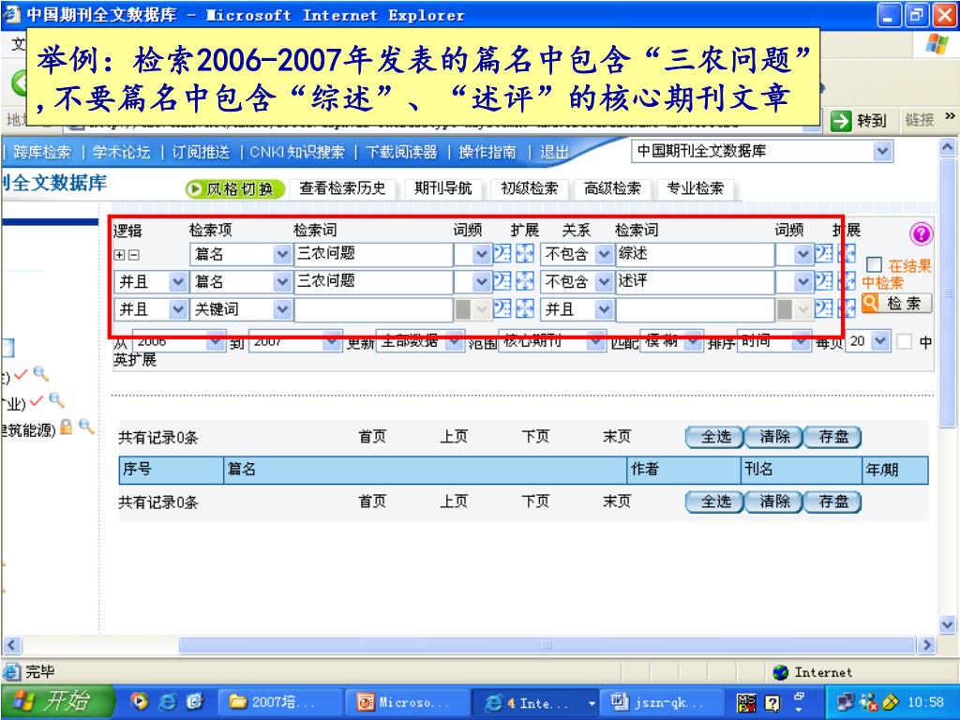Open the purple help question-mark icon
Image resolution: width=960 pixels, height=720 pixels.
[921, 233]
